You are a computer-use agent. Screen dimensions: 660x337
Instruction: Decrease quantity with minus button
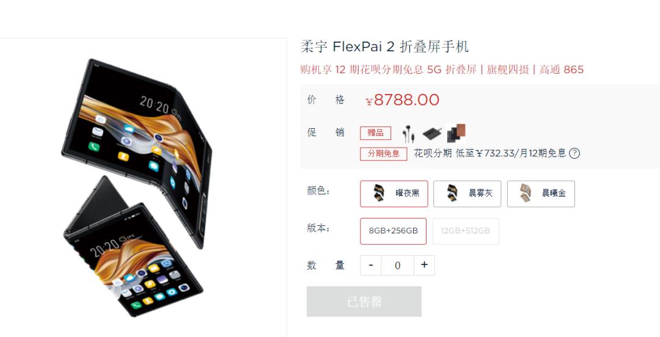click(371, 265)
